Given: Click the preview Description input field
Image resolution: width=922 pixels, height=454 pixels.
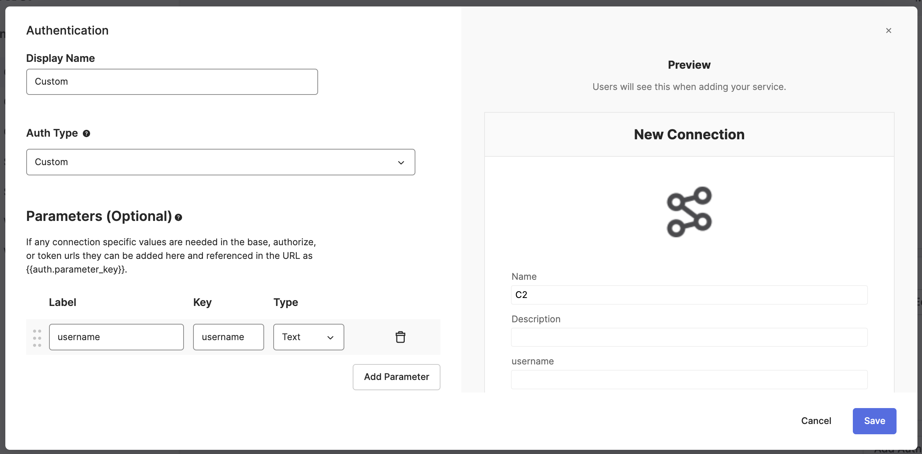Looking at the screenshot, I should point(689,337).
